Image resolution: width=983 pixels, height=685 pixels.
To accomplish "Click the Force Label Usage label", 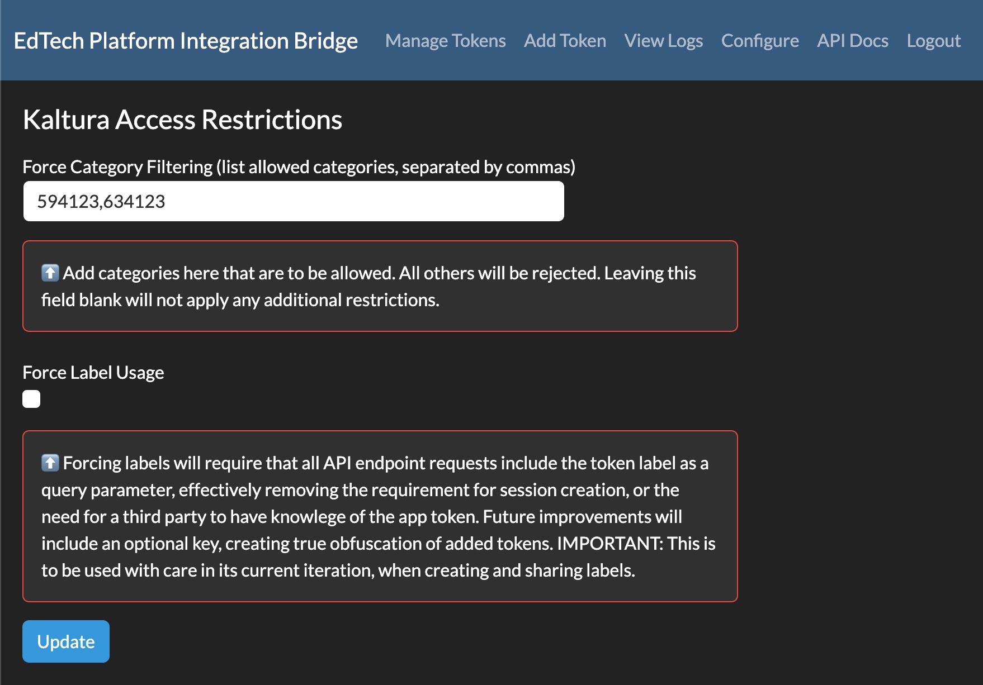I will pyautogui.click(x=93, y=373).
